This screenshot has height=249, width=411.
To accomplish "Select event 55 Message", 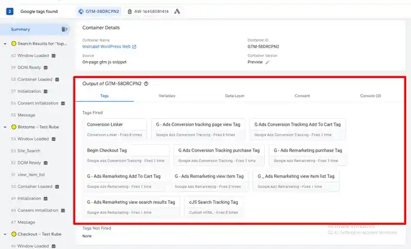I will click(x=23, y=115).
